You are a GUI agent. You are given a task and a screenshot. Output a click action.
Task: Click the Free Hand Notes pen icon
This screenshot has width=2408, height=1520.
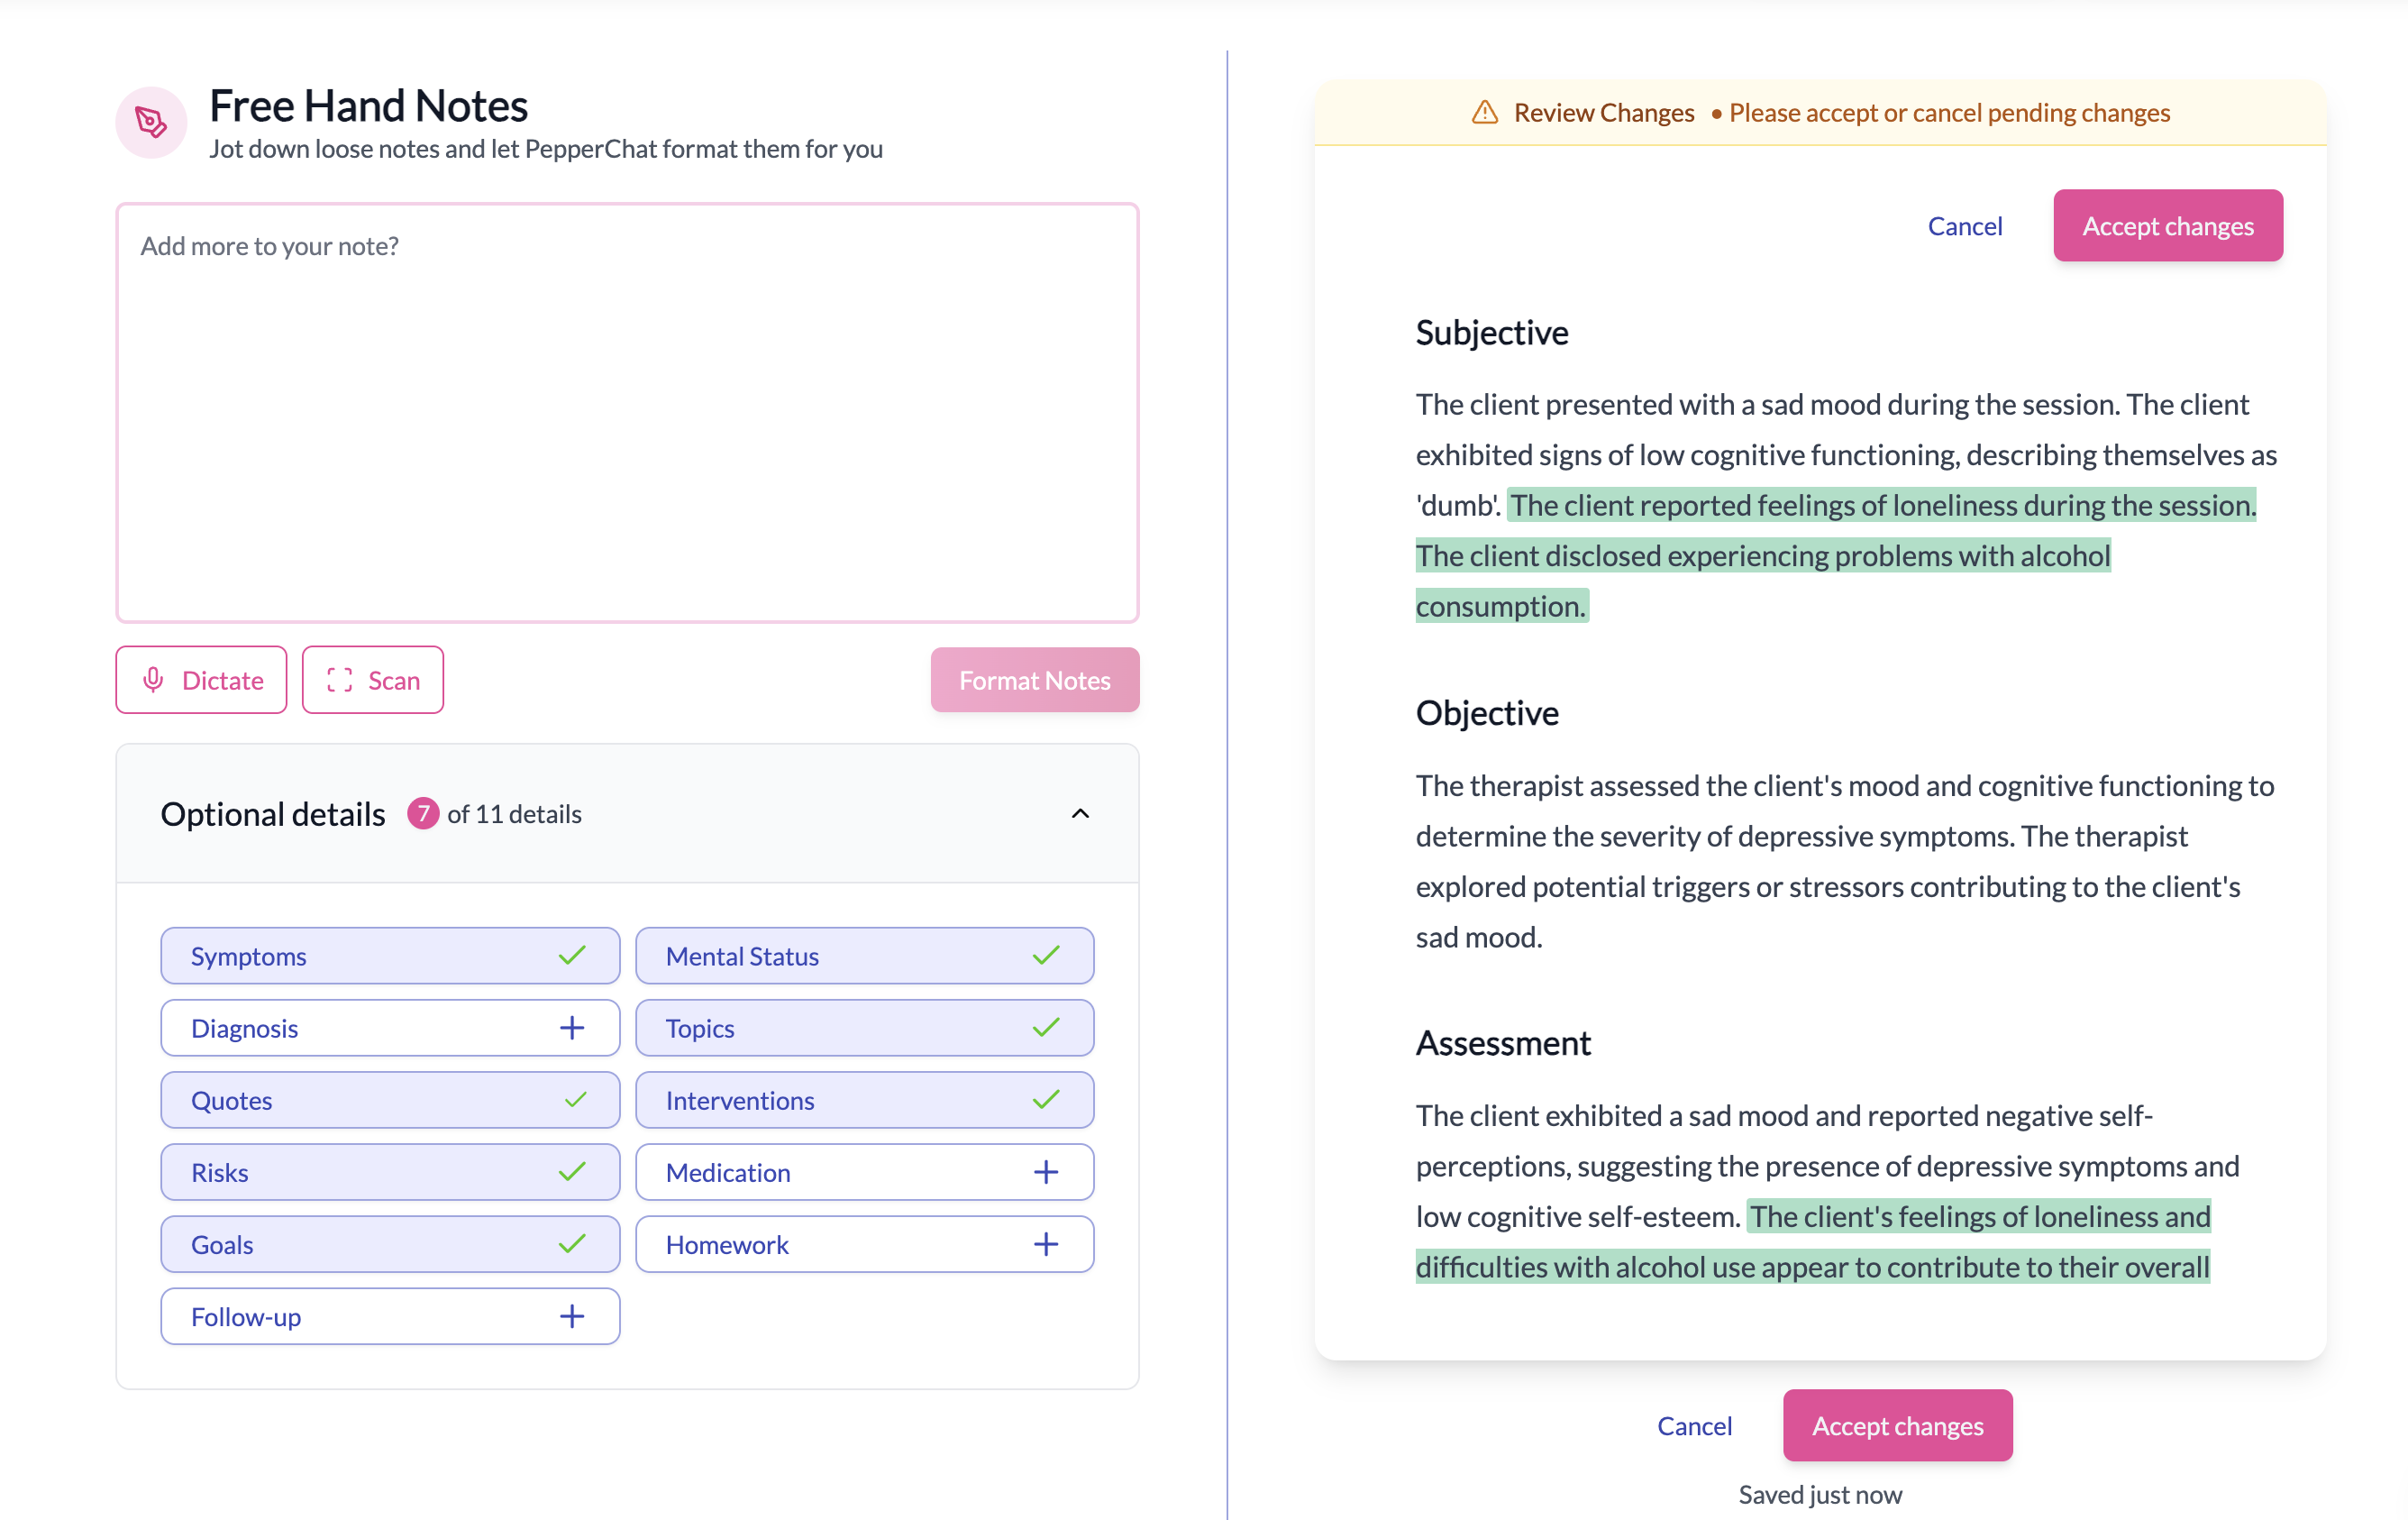150,121
